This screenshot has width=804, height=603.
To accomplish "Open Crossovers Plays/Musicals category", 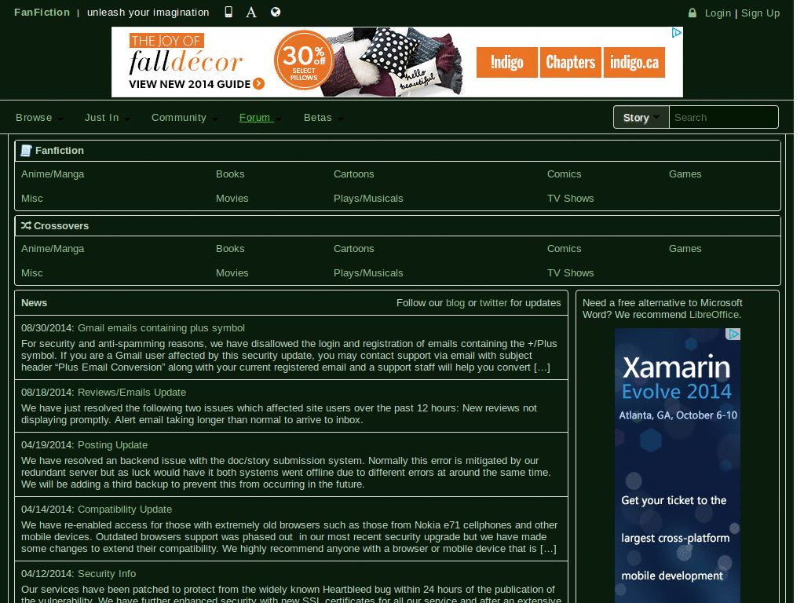I will pyautogui.click(x=368, y=273).
